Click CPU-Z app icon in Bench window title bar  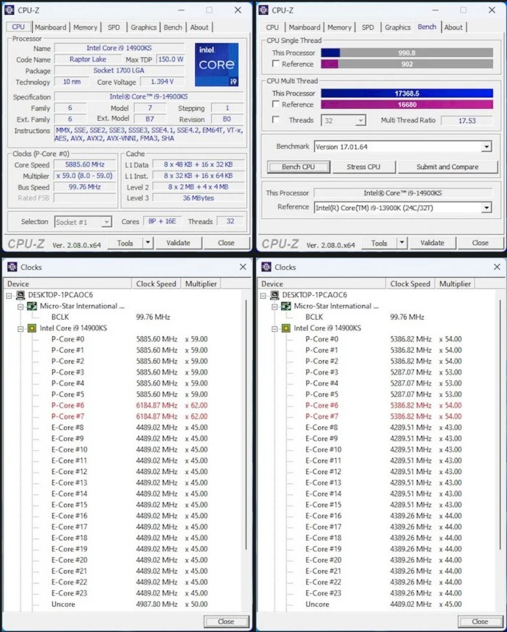coord(264,10)
